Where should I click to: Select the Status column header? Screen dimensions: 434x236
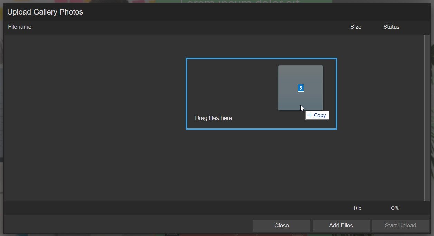coord(391,27)
